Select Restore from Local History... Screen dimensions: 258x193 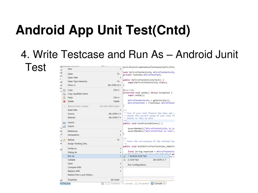coord(92,175)
